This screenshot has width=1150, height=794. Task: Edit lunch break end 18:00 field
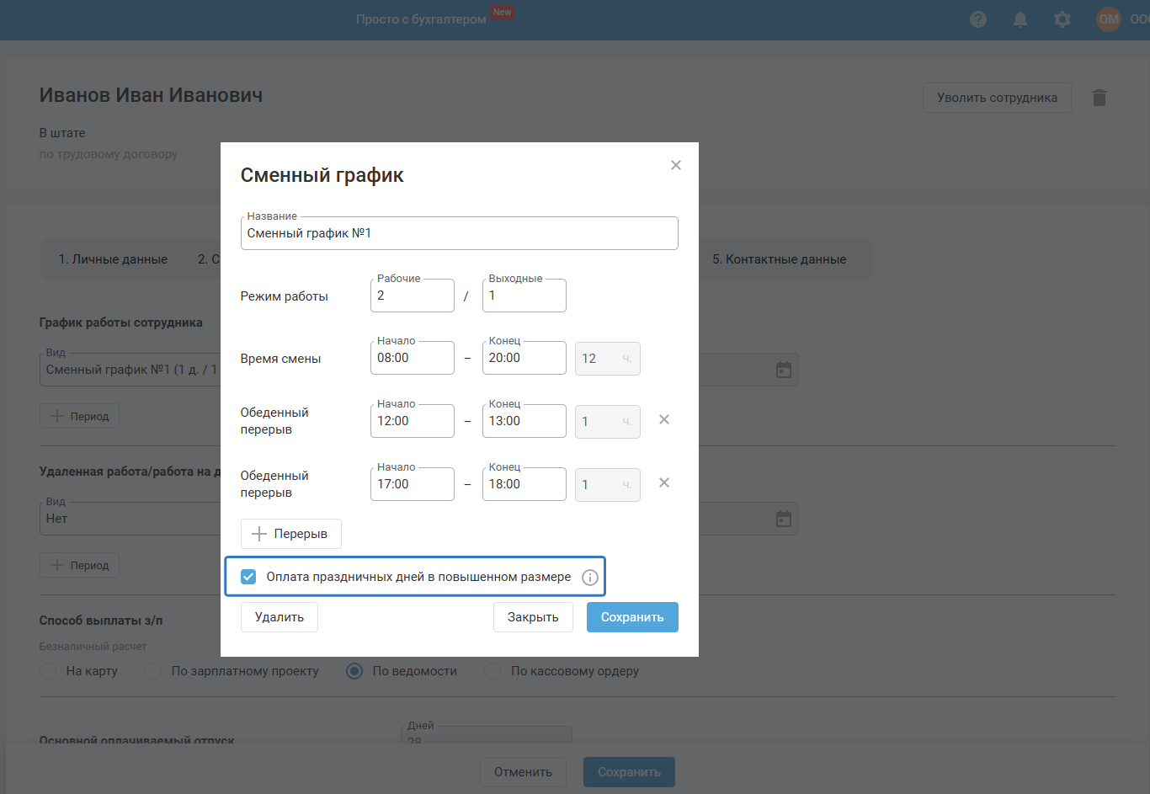point(524,484)
